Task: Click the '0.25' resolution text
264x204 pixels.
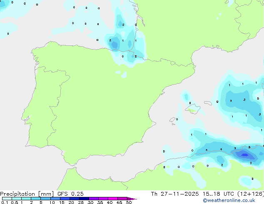Action: click(x=77, y=194)
